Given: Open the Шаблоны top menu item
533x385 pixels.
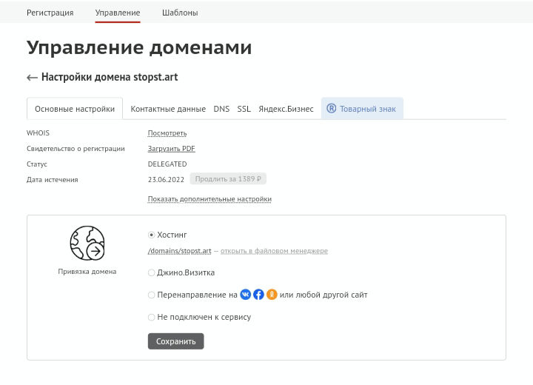Looking at the screenshot, I should (180, 13).
